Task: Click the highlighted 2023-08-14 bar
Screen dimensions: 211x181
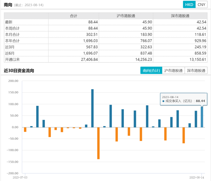Action: point(202,117)
